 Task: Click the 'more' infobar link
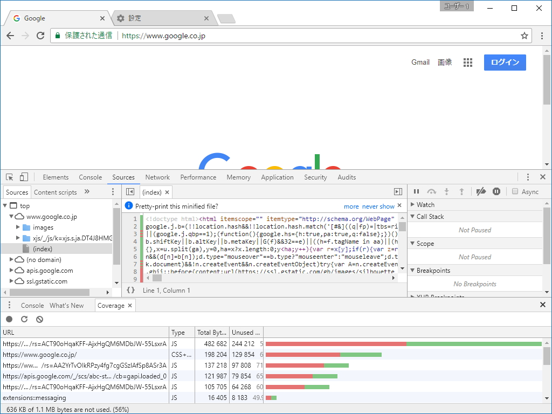[351, 206]
